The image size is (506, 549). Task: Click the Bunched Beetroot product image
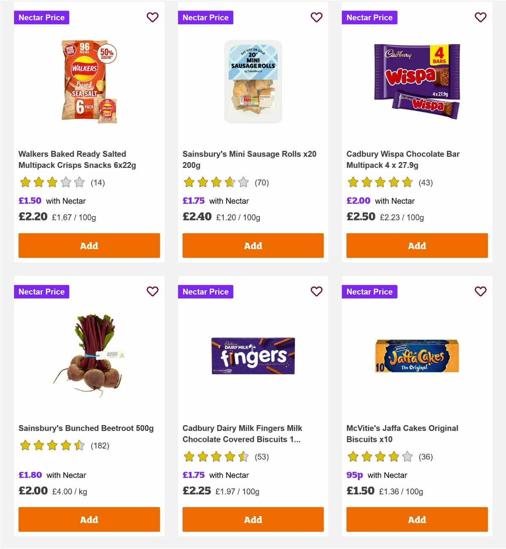tap(89, 356)
